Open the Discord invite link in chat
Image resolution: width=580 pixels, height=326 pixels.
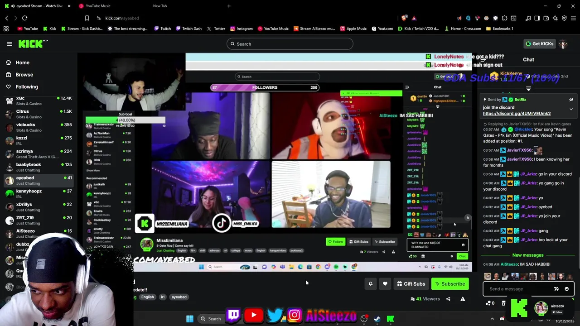click(x=517, y=114)
